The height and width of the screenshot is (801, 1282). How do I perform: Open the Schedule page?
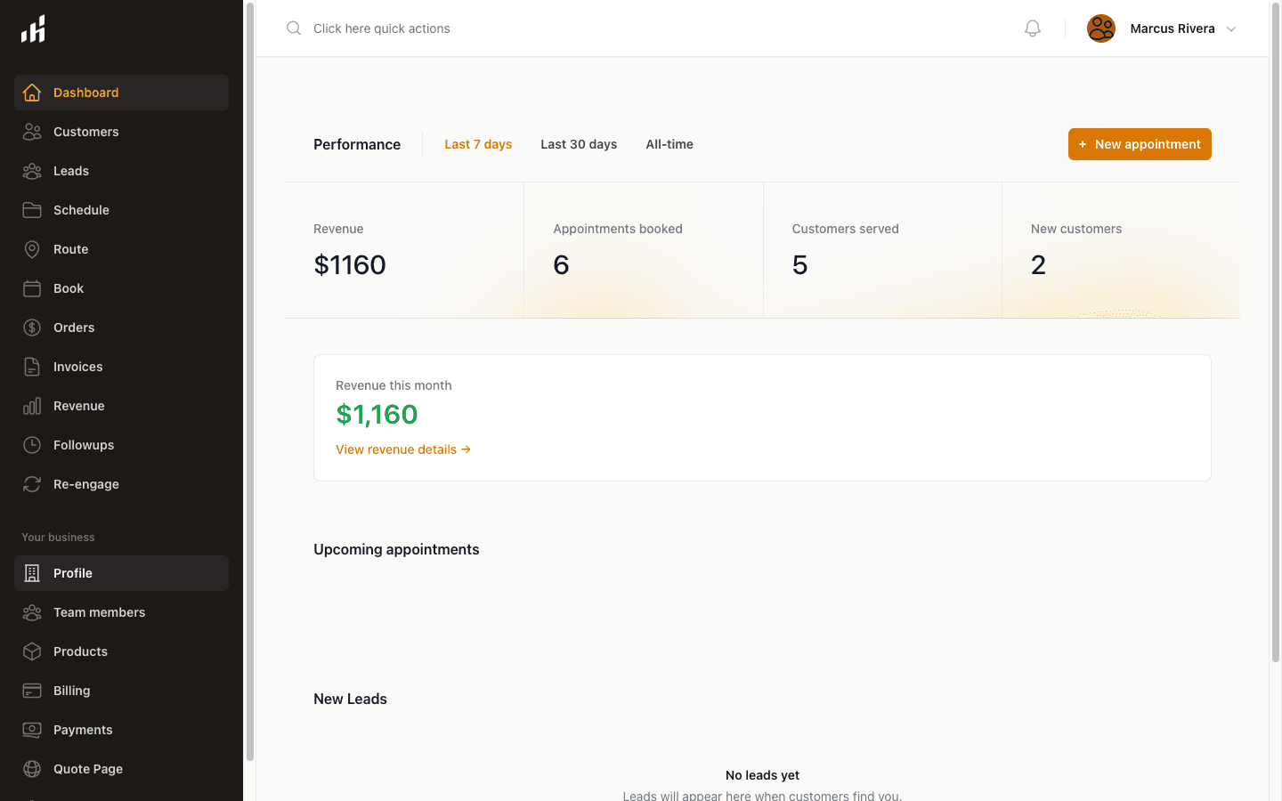tap(80, 210)
